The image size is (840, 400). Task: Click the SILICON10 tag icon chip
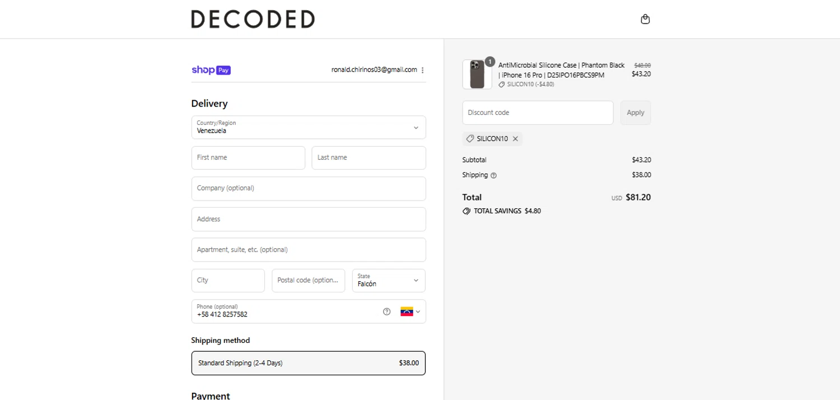tap(470, 138)
